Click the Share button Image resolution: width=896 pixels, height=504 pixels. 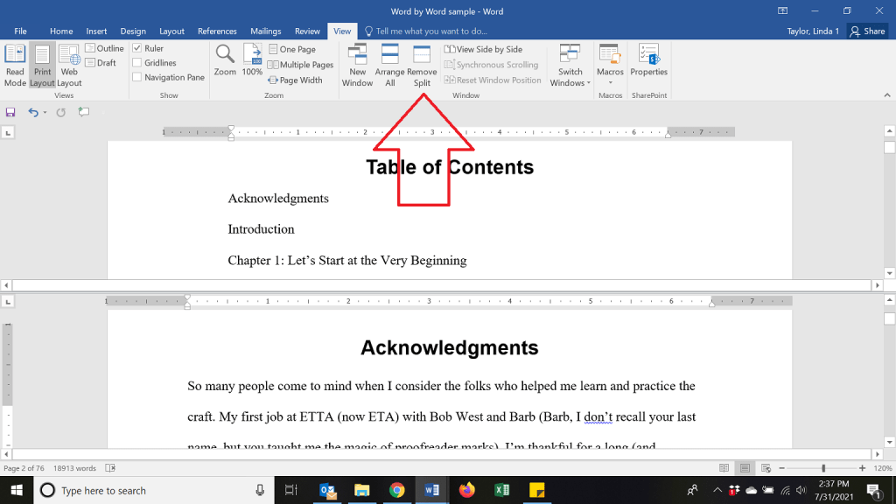[867, 31]
